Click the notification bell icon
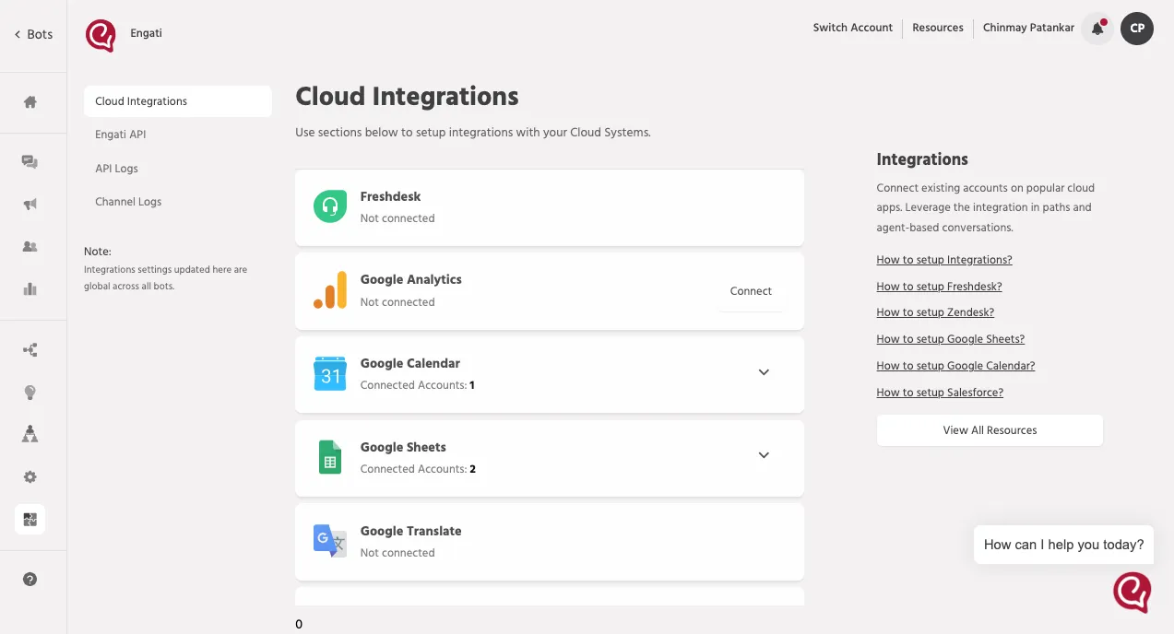 [x=1097, y=28]
